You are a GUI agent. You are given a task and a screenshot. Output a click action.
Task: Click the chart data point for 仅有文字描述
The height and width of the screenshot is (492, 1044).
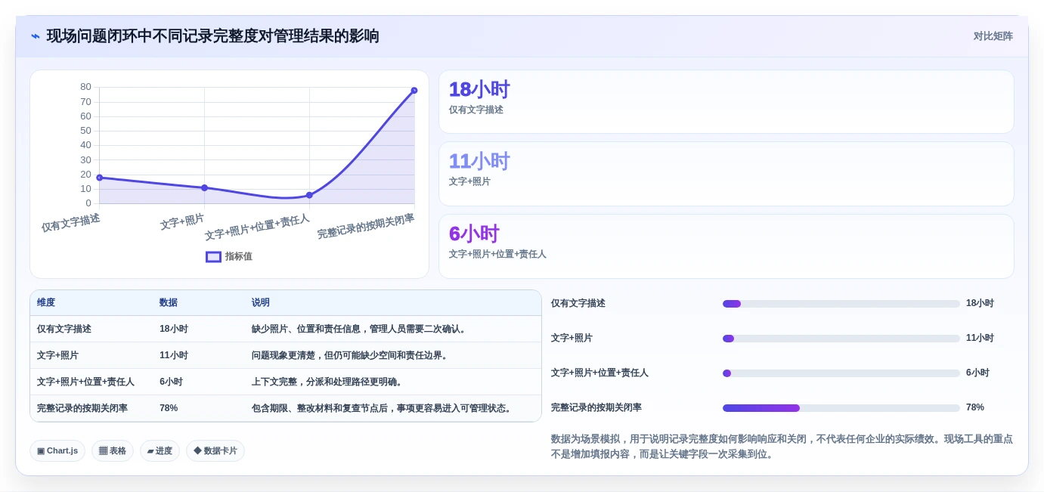tap(99, 178)
